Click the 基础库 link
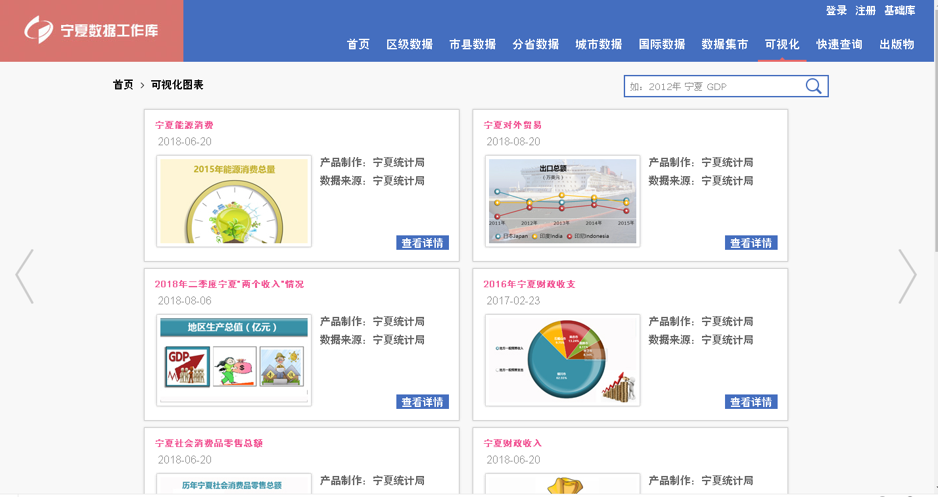 point(900,11)
